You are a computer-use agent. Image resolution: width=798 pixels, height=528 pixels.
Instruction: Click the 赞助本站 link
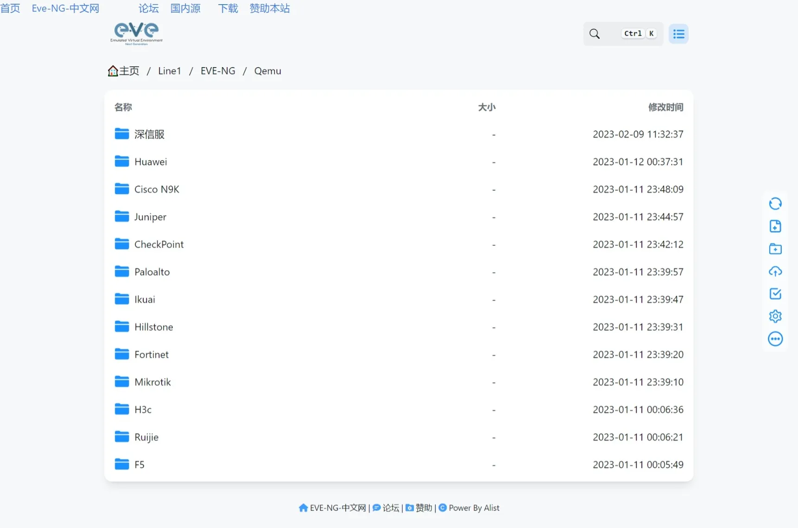pos(269,8)
